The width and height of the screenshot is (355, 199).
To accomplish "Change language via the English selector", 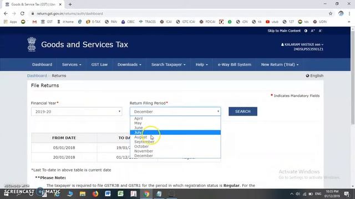I will coord(315,76).
